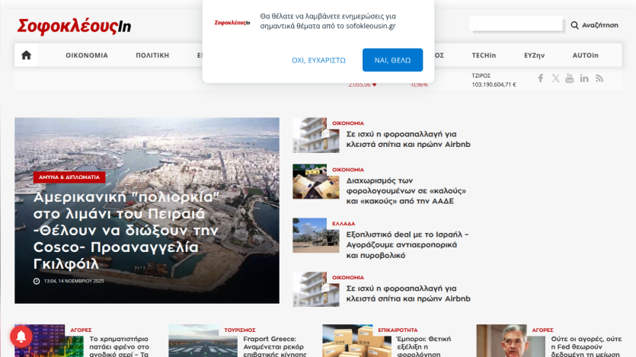The width and height of the screenshot is (636, 357).
Task: Open the ΠΟΛΙΤΙΚΗ menu item
Action: pyautogui.click(x=152, y=56)
